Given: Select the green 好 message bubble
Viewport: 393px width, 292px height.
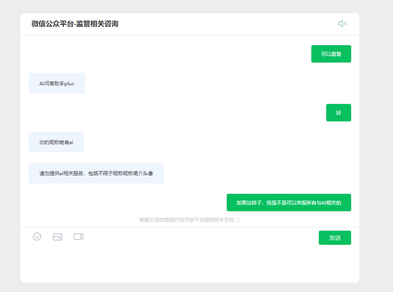Looking at the screenshot, I should (339, 113).
